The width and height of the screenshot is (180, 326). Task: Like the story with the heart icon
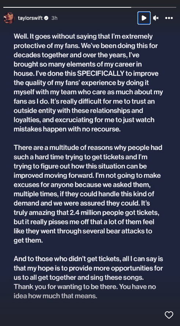click(x=169, y=315)
